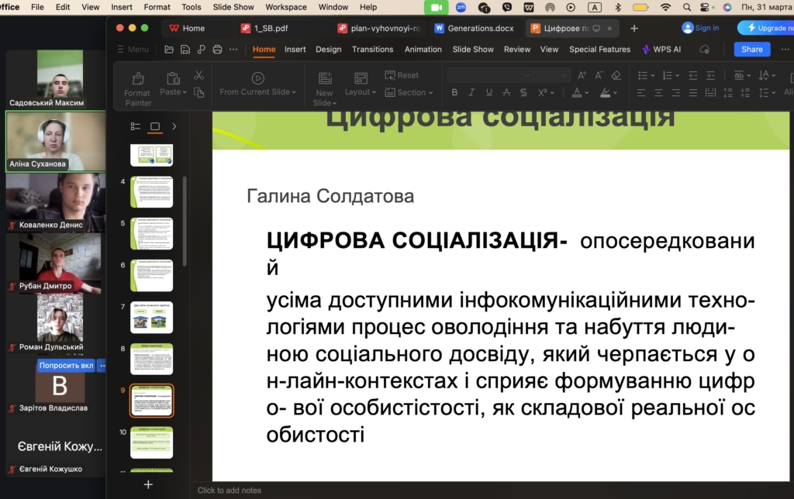Open file using folder icon in quick toolbar
This screenshot has height=499, width=794.
[x=169, y=50]
